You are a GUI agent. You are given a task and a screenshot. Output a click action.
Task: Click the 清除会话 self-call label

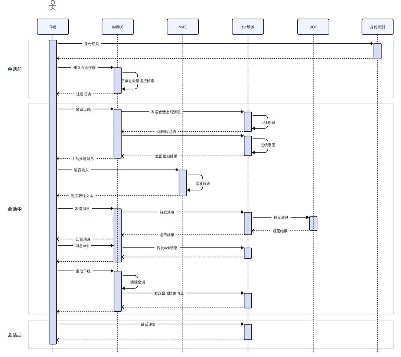pos(138,282)
